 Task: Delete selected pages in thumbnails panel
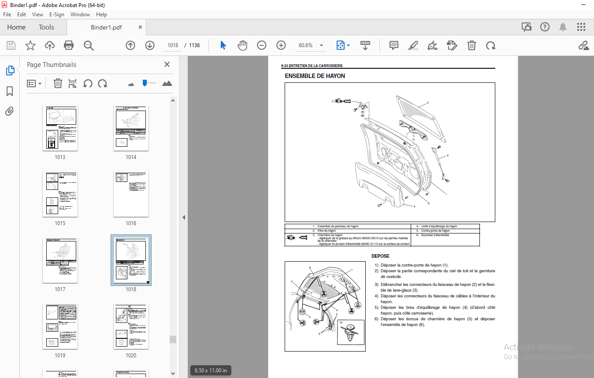tap(58, 83)
